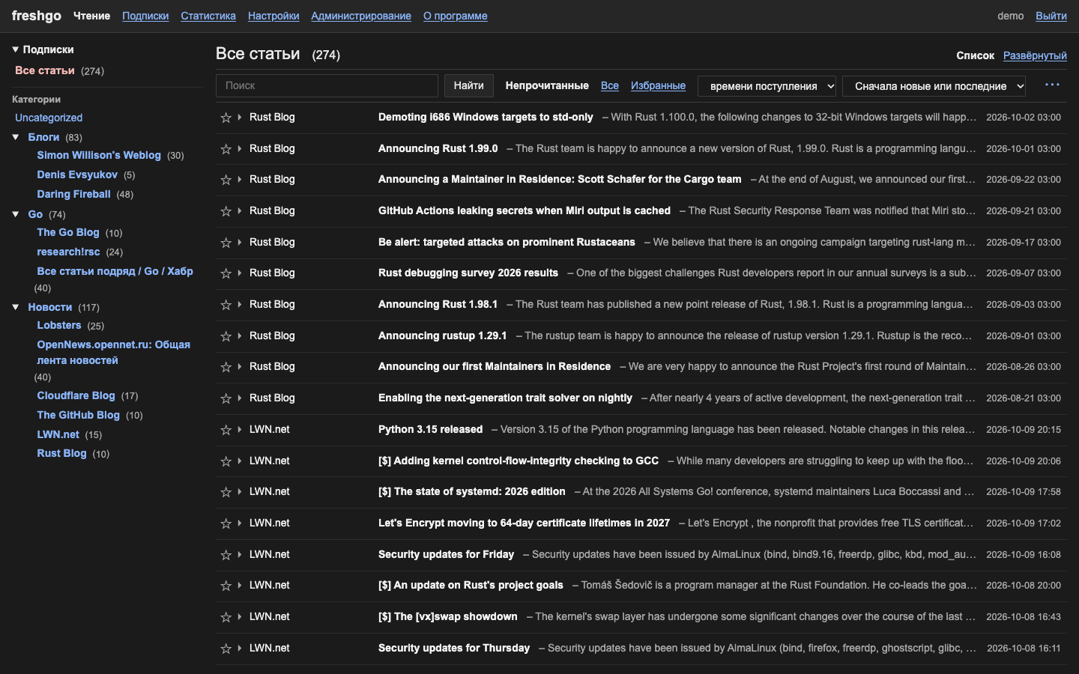Image resolution: width=1079 pixels, height=674 pixels.
Task: Star 'Announcing Rust 1.98.1' article
Action: [226, 305]
